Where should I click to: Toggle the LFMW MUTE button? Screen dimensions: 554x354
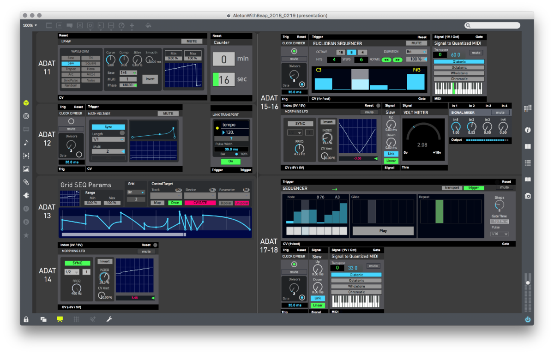pyautogui.click(x=192, y=42)
